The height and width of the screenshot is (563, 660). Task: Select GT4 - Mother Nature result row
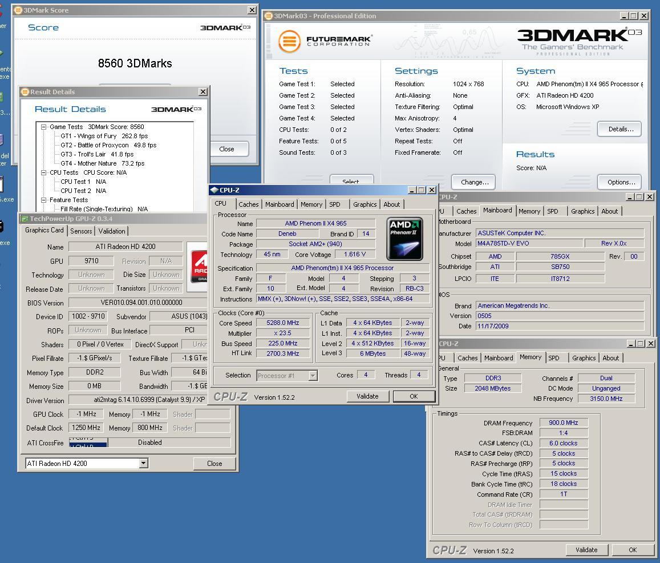pos(102,163)
